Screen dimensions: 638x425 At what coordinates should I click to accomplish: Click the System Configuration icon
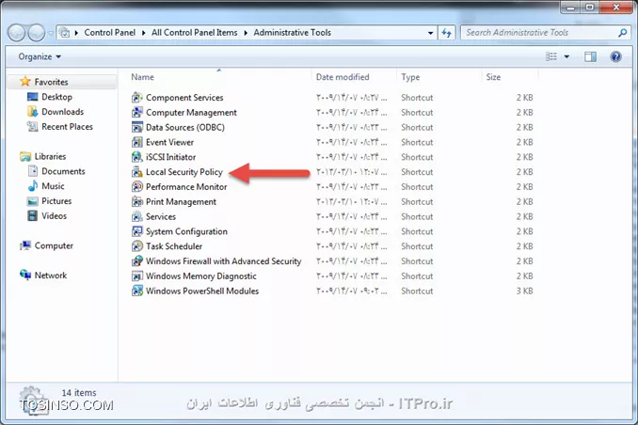(x=137, y=231)
